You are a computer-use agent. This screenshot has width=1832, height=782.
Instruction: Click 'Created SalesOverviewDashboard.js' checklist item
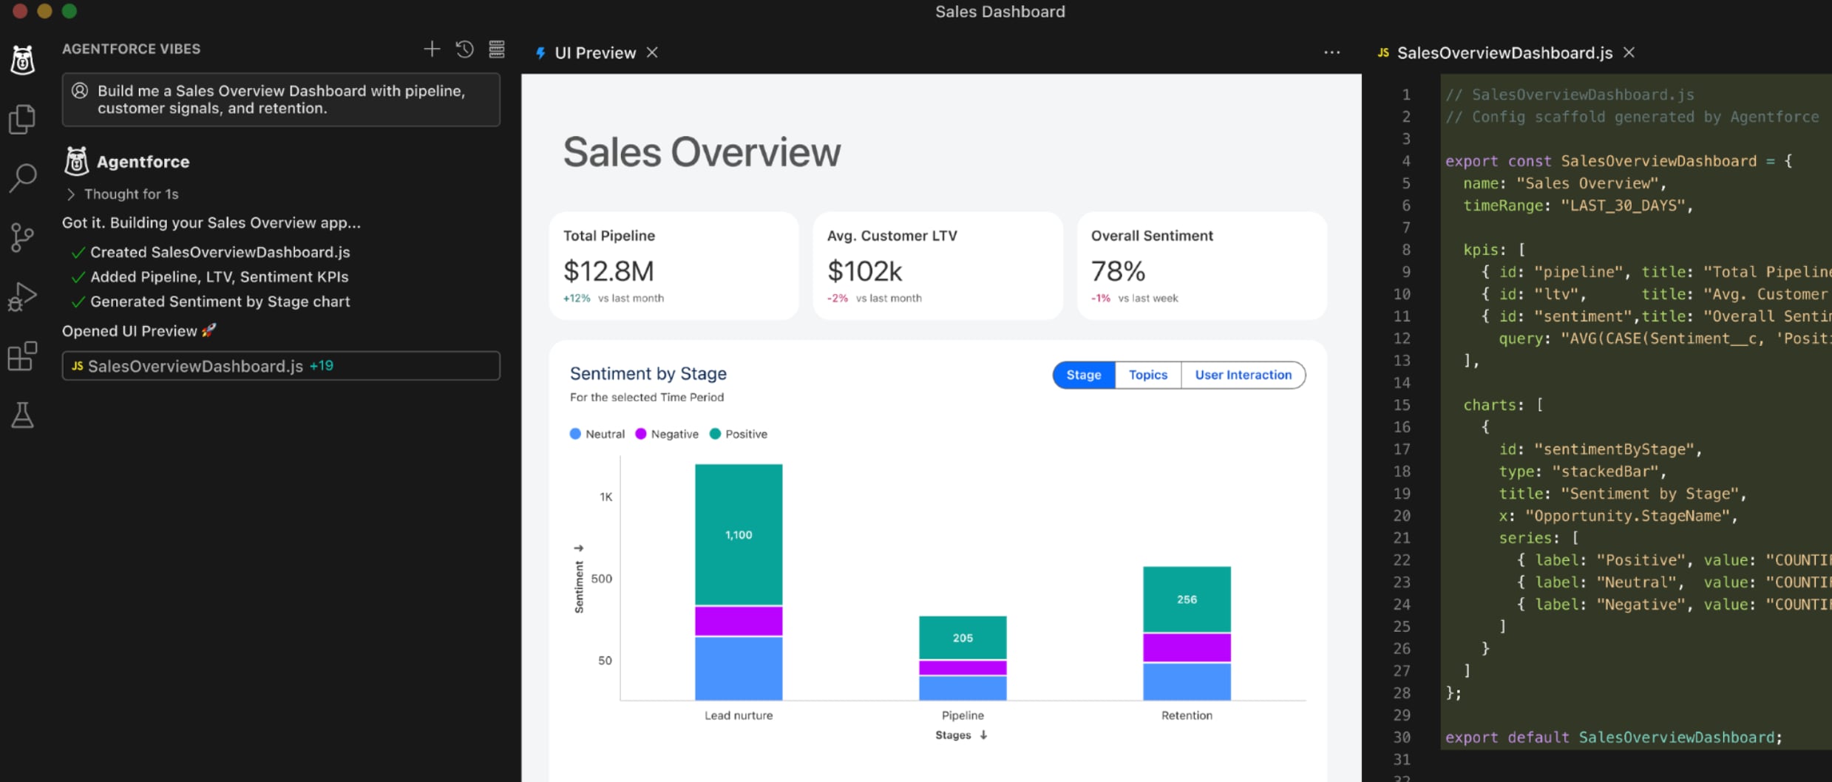click(x=220, y=251)
